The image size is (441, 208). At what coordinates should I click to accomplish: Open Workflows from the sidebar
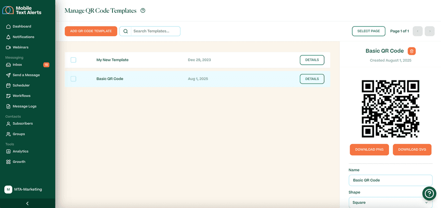(x=21, y=96)
